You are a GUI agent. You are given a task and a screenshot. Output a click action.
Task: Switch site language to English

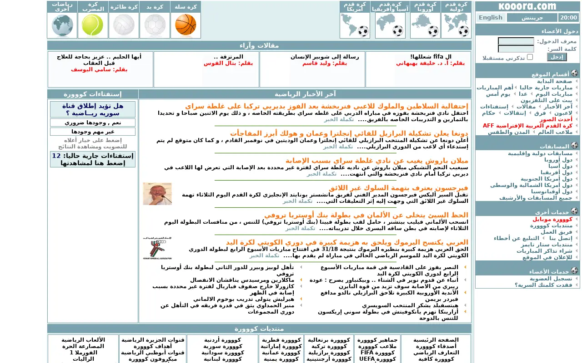click(x=491, y=18)
